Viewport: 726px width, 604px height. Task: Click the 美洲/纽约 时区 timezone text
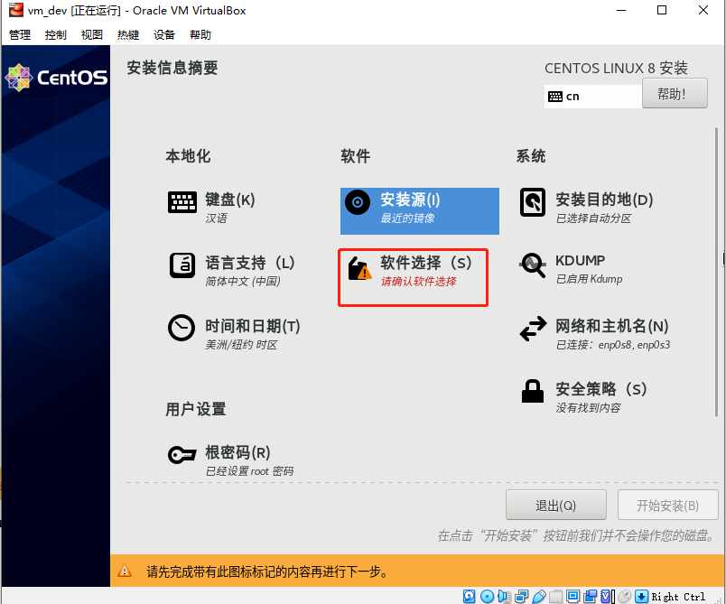click(241, 345)
